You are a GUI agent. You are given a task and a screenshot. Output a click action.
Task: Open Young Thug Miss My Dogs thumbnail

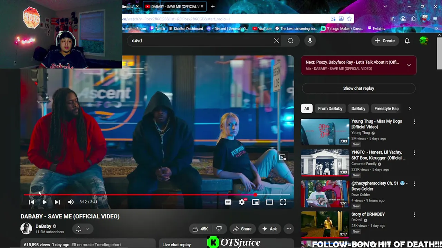point(325,132)
